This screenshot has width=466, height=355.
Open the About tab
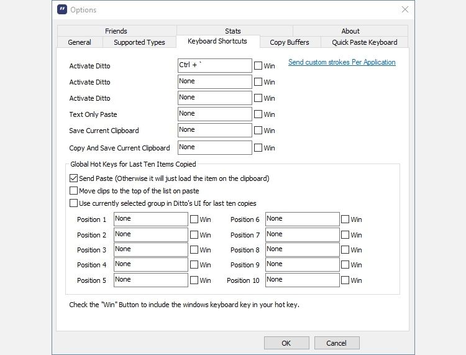[350, 31]
